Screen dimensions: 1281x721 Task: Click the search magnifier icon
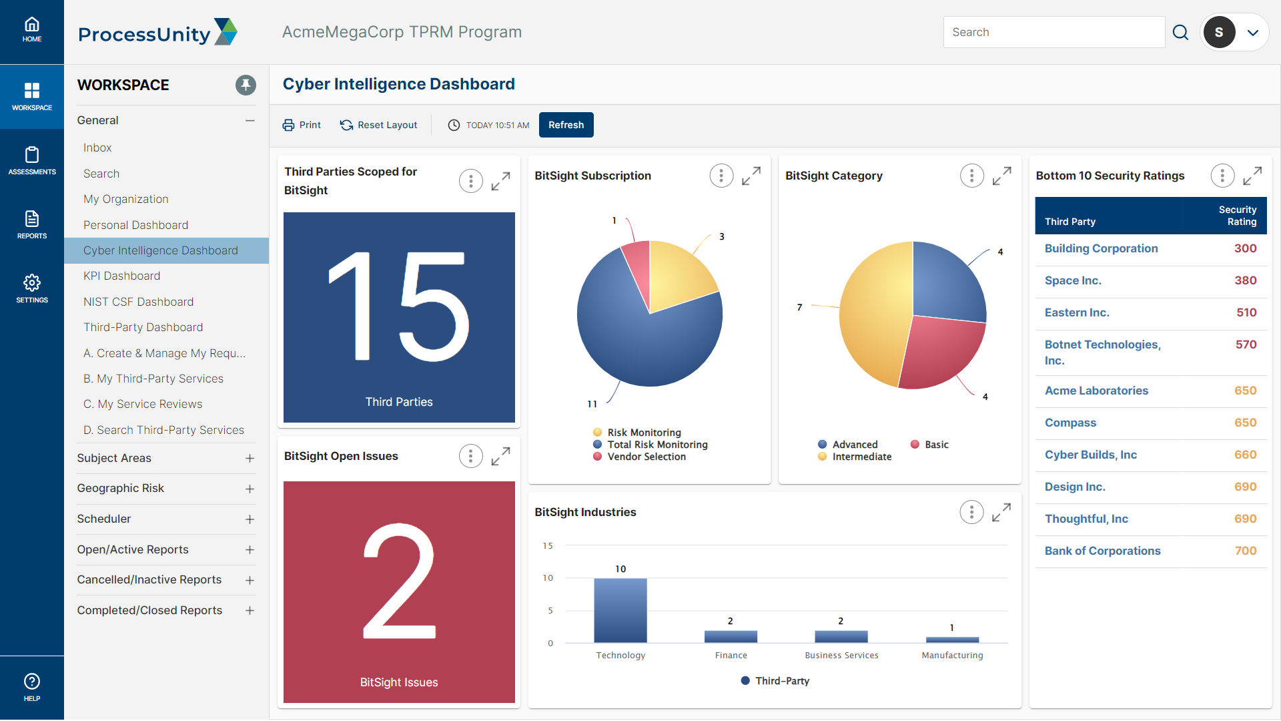click(1180, 32)
